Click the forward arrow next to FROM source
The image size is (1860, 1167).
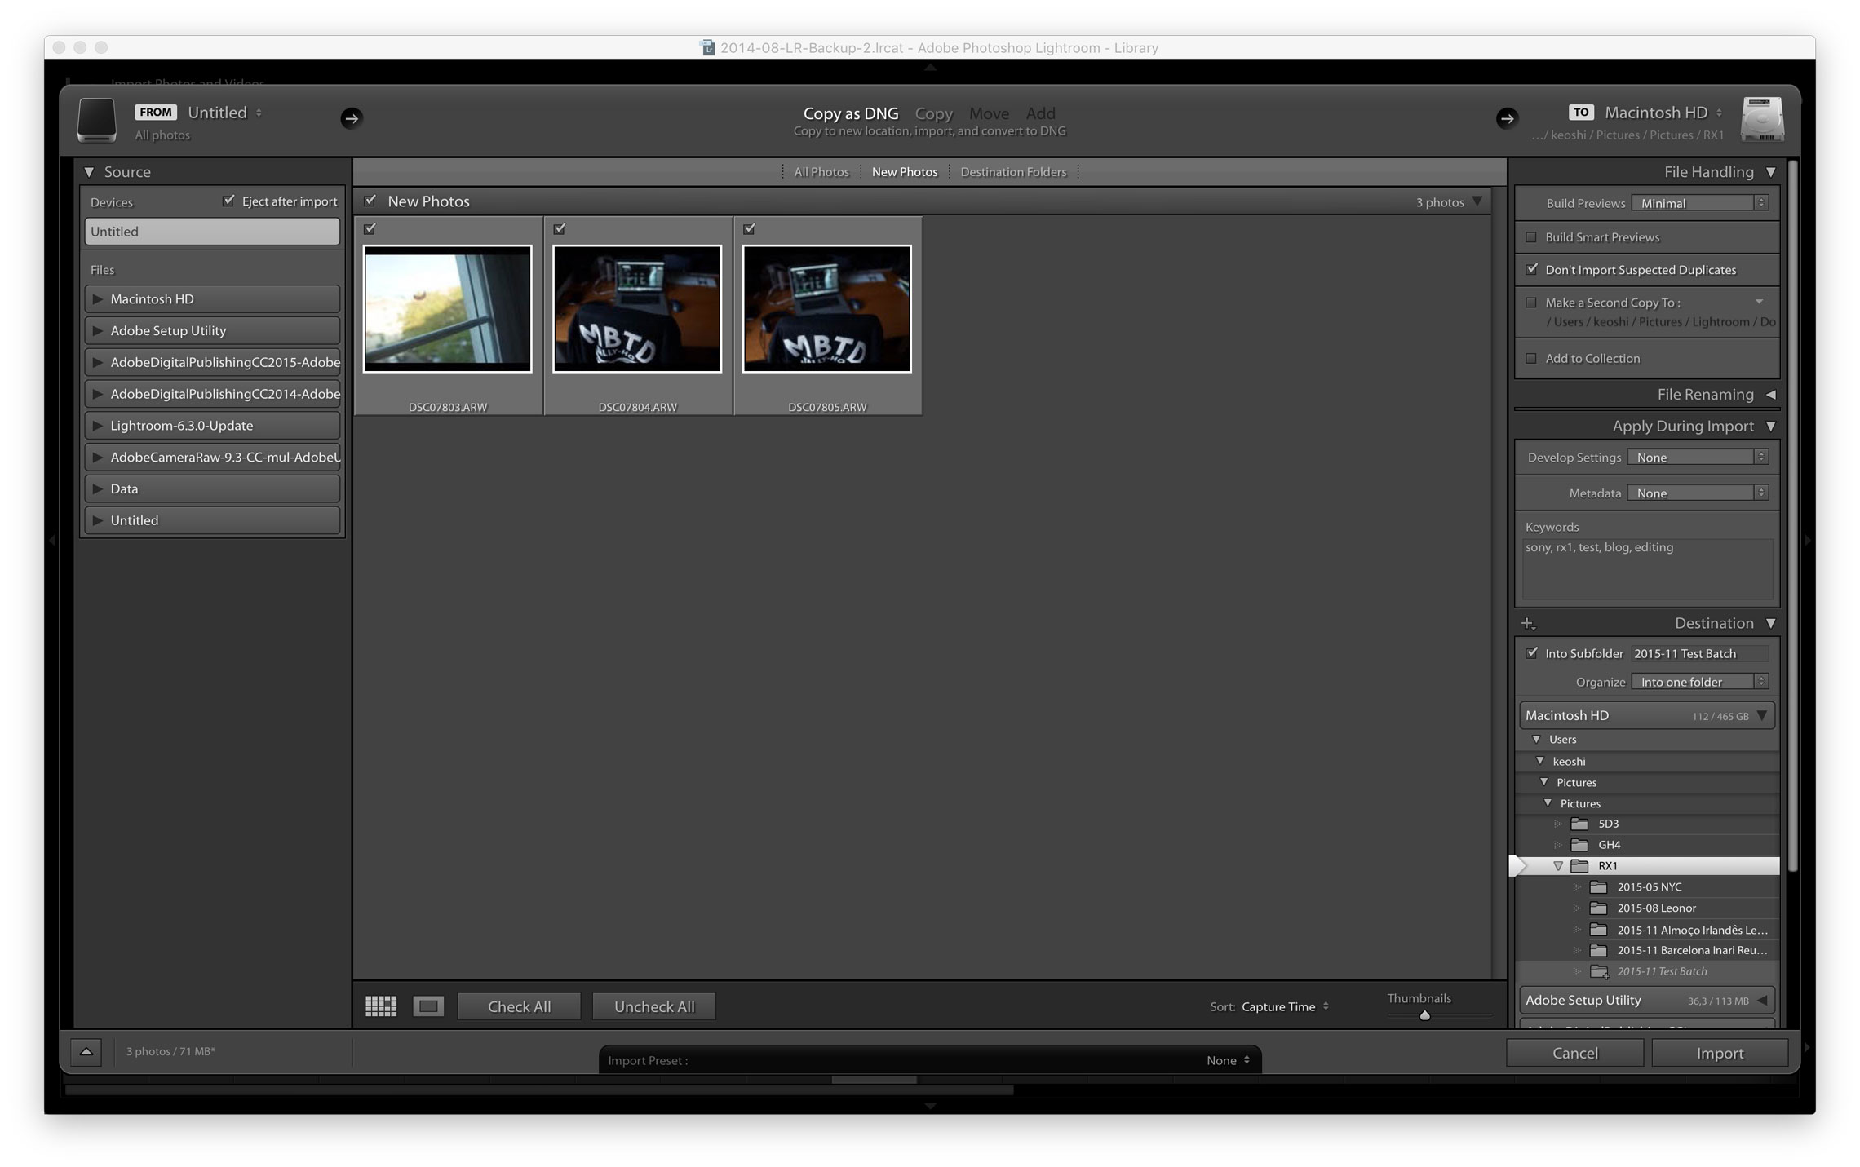point(351,117)
